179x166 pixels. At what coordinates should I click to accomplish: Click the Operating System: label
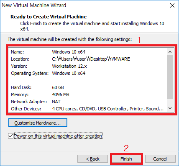[30, 73]
